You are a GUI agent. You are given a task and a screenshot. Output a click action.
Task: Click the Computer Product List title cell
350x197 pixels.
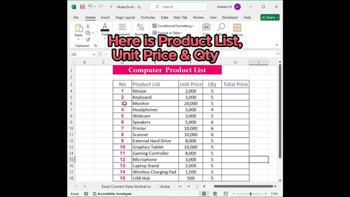[x=167, y=70]
